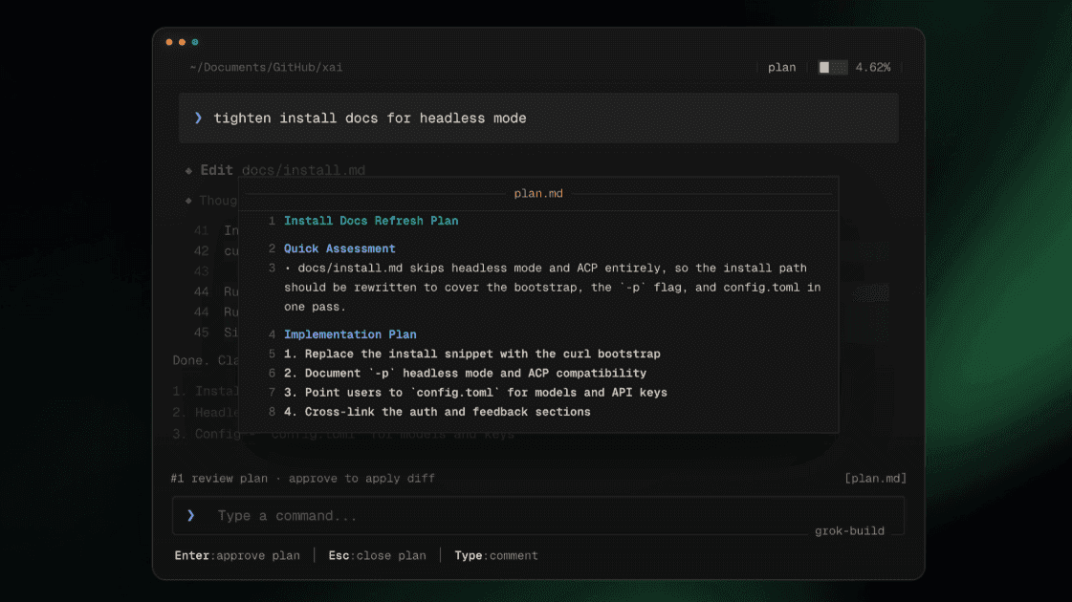Click the 'Enter: approve plan' hint
Viewport: 1072px width, 602px height.
[237, 555]
